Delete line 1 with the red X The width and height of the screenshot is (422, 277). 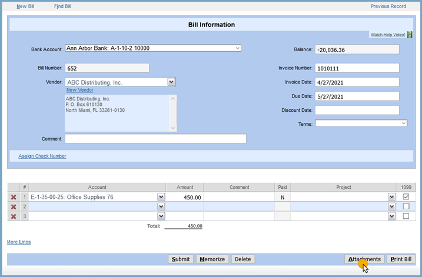pyautogui.click(x=13, y=197)
